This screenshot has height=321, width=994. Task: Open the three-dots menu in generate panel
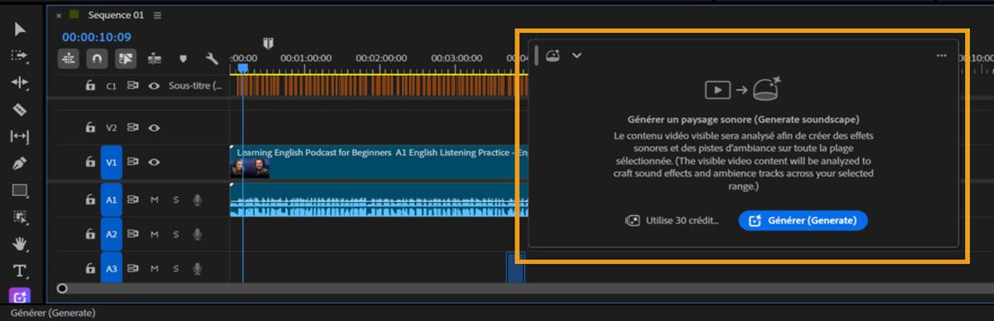941,55
